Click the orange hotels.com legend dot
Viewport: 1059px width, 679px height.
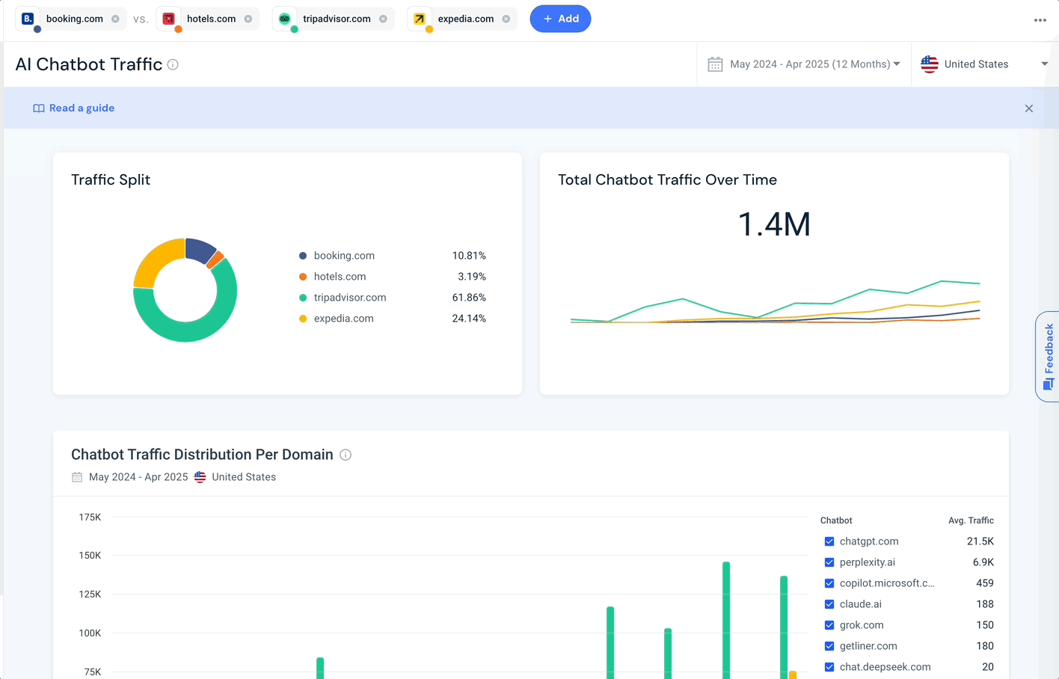pos(303,277)
